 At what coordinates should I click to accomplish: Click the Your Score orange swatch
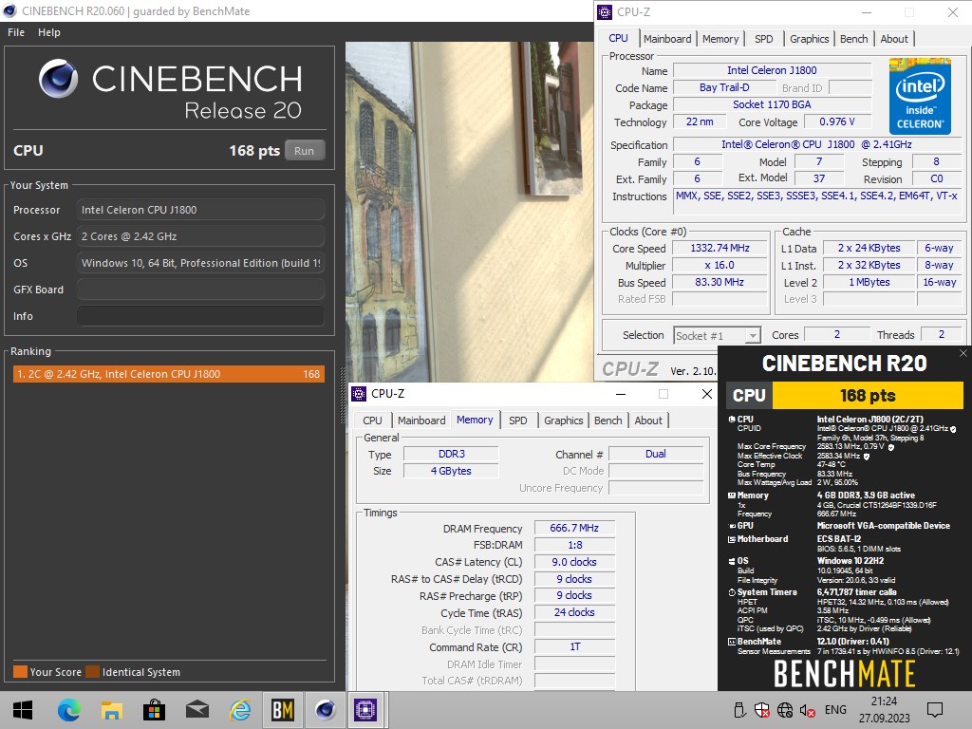click(20, 672)
